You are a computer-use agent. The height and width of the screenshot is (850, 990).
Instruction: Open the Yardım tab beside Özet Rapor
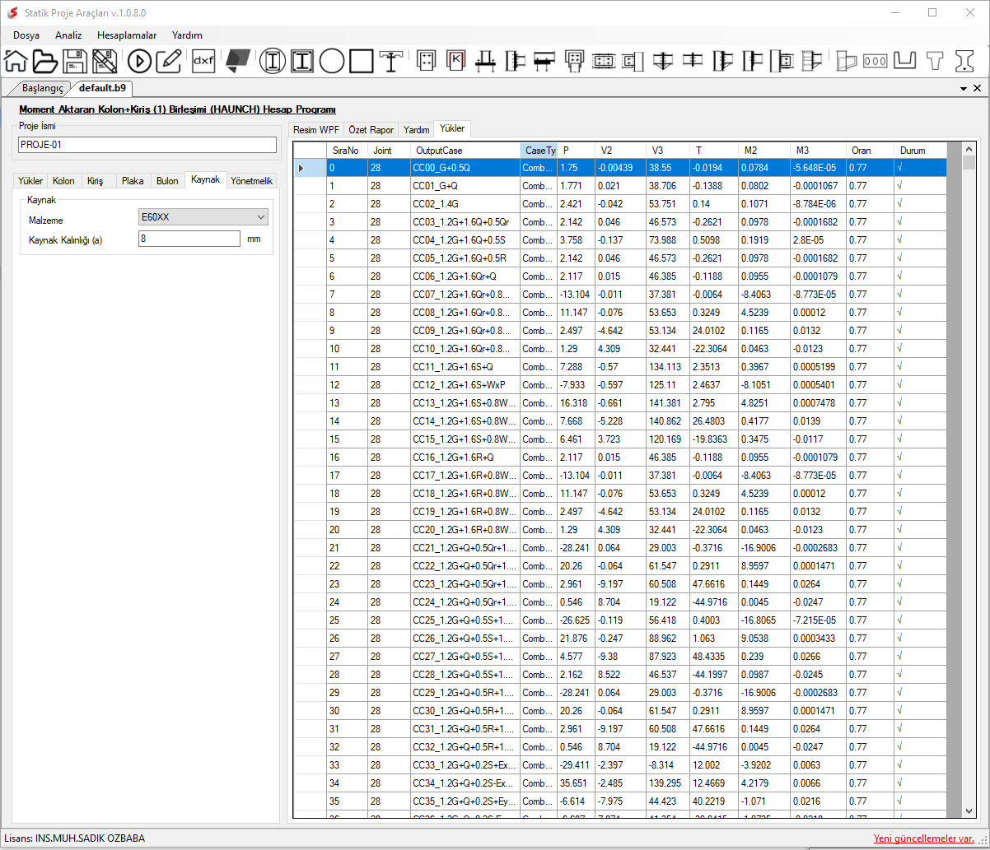[417, 130]
